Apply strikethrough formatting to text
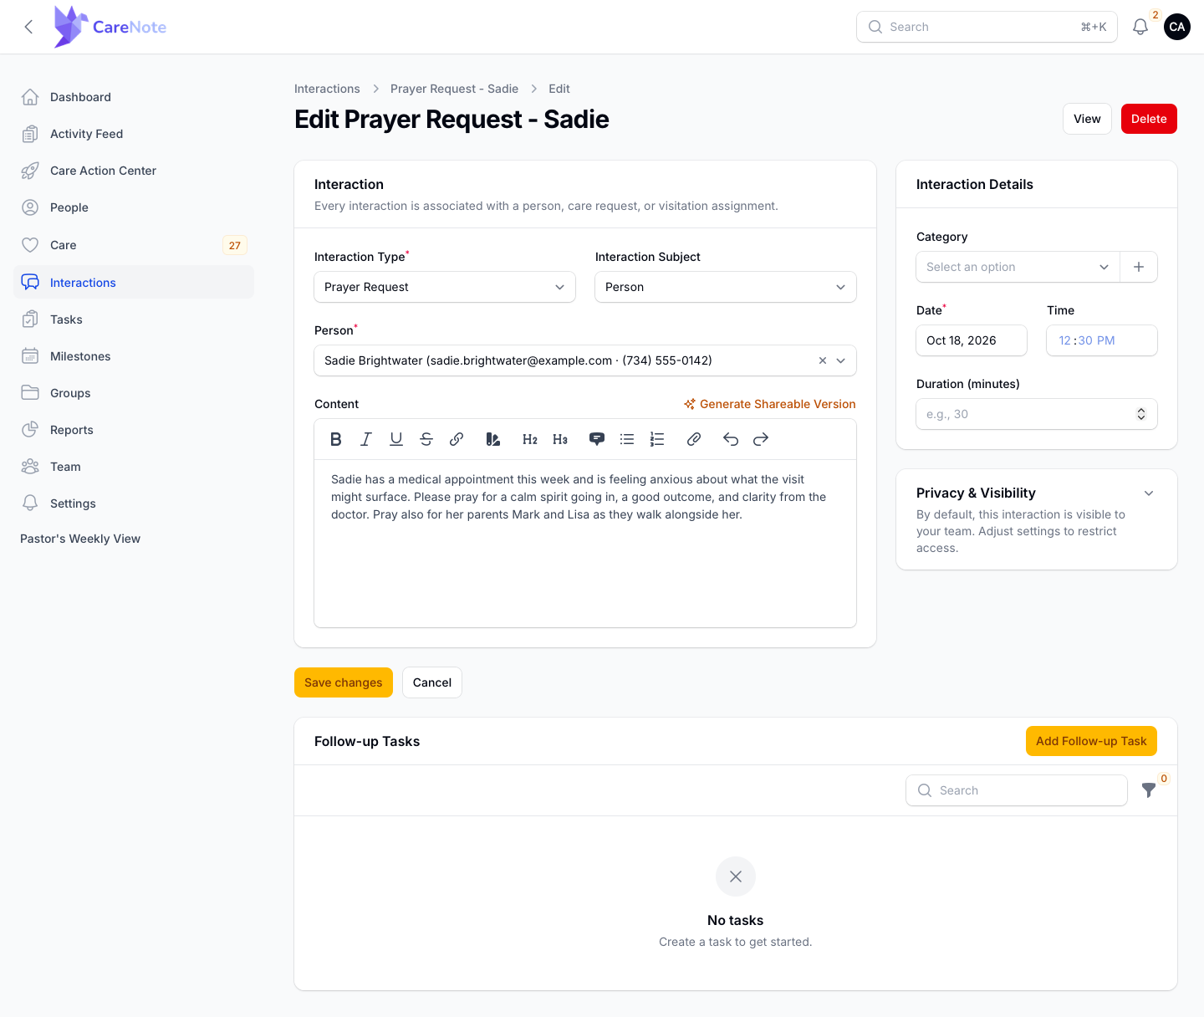Screen dimensions: 1204x1017 coord(426,439)
